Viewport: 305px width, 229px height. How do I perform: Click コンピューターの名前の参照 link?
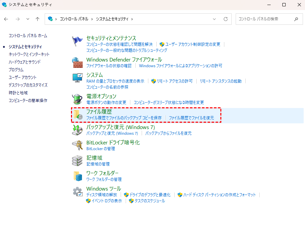coord(107,87)
